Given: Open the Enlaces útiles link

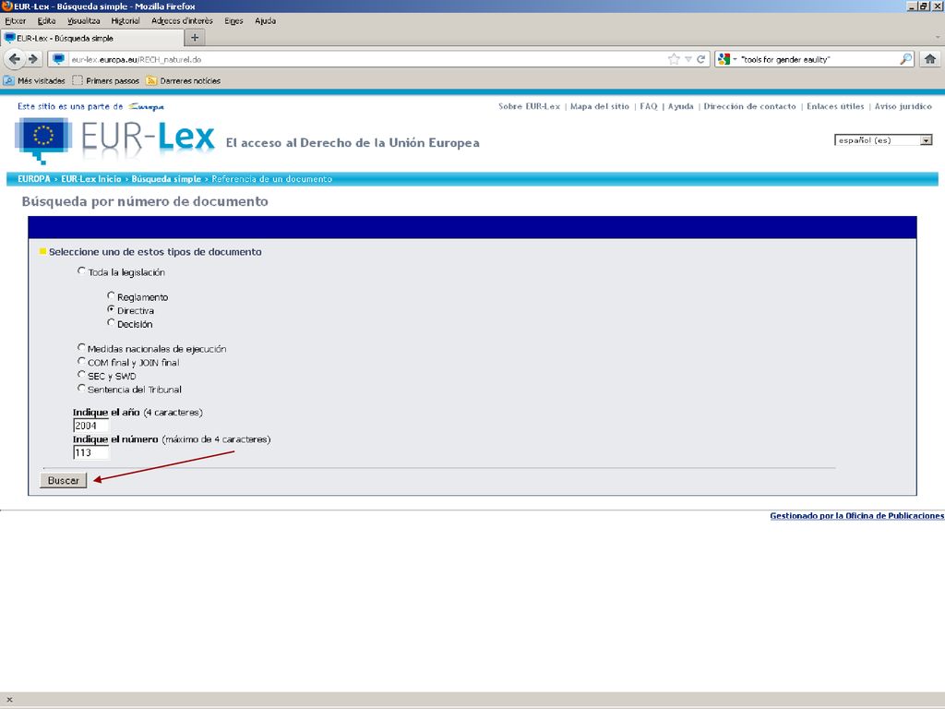Looking at the screenshot, I should tap(835, 106).
